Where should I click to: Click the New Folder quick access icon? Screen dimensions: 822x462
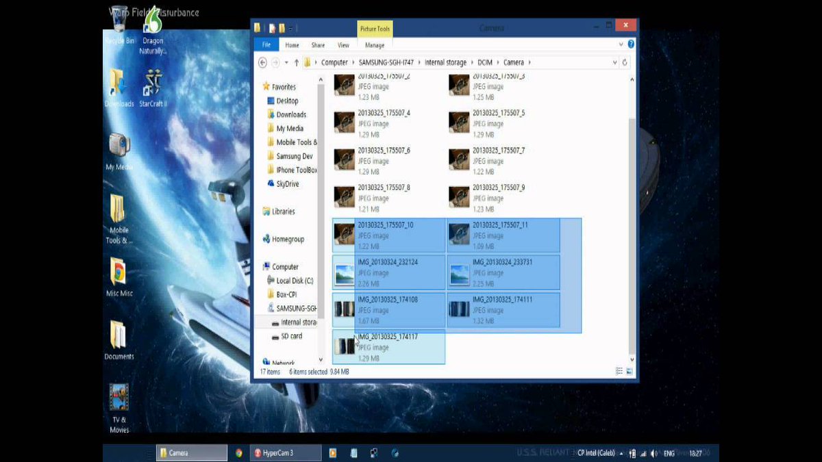tap(282, 28)
